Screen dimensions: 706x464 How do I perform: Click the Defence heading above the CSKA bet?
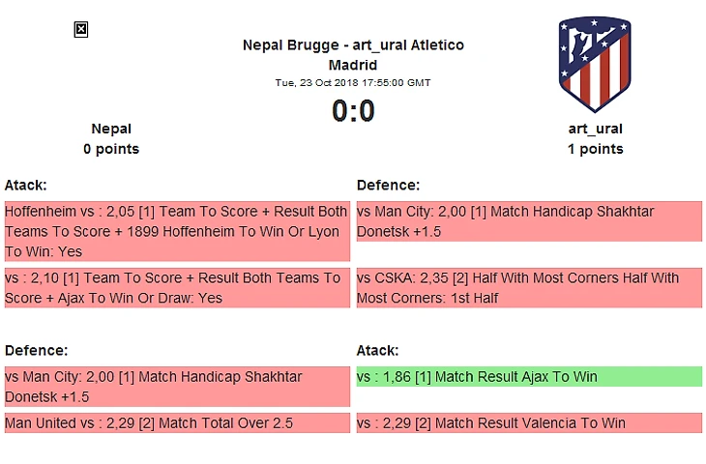pyautogui.click(x=388, y=185)
